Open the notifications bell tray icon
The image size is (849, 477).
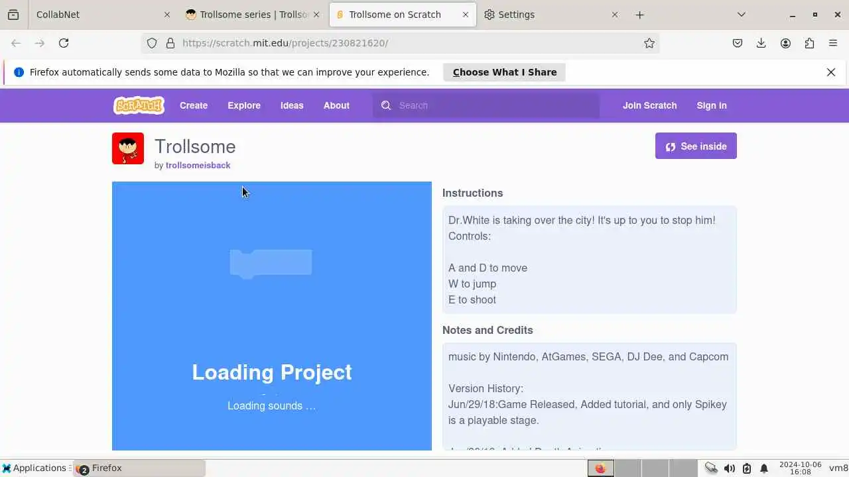coord(764,468)
